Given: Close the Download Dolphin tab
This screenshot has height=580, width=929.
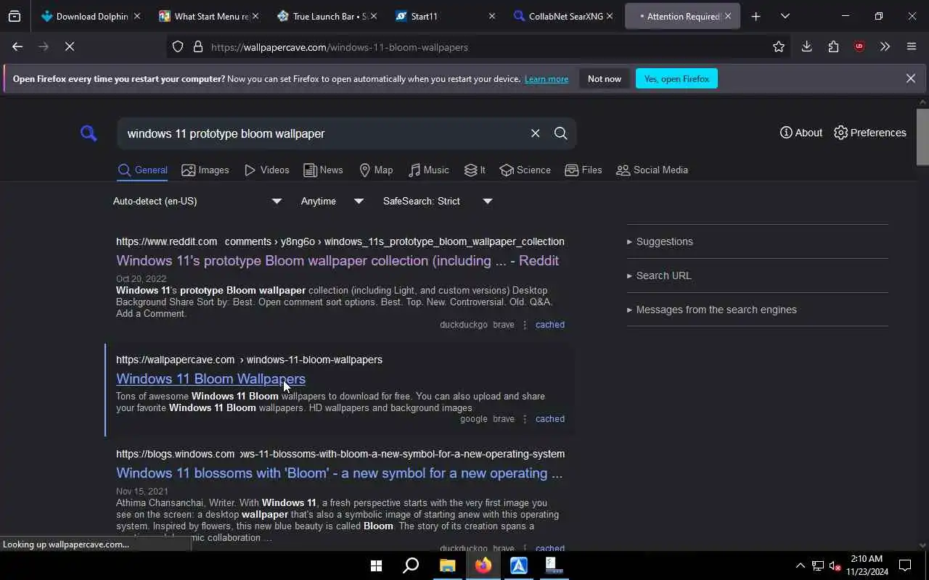Looking at the screenshot, I should pos(137,16).
